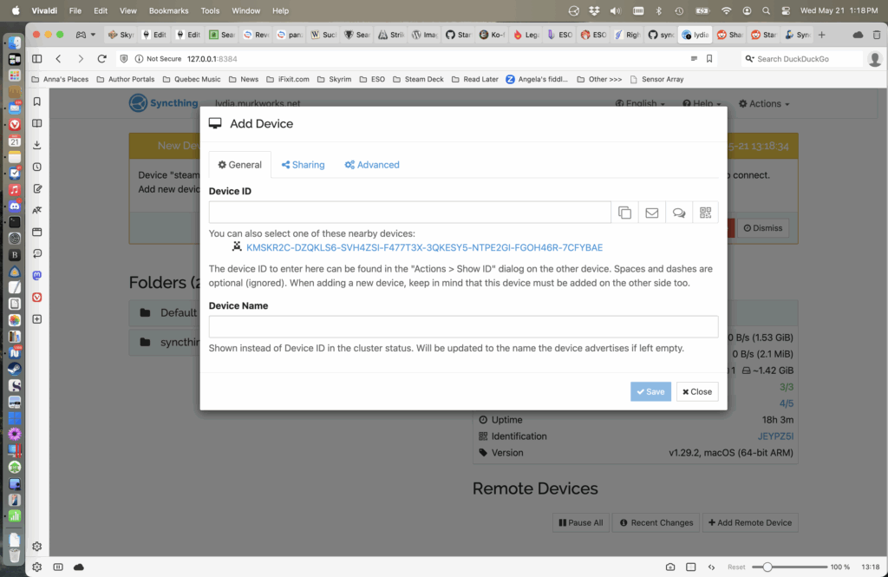Open the page actions code icon in status bar
888x577 pixels.
coord(711,567)
